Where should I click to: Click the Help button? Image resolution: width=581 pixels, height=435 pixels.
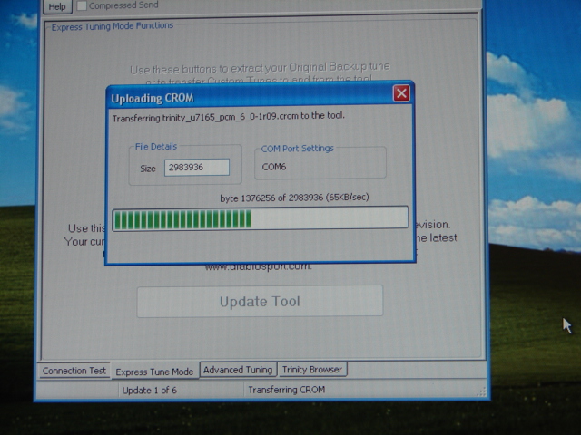point(57,5)
